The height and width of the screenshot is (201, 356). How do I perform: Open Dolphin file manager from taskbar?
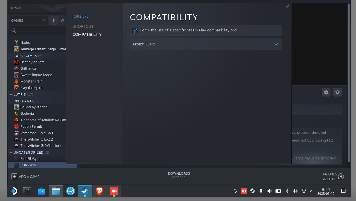[x=56, y=191]
